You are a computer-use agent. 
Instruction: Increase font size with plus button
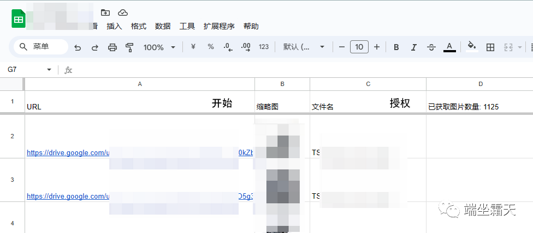[377, 47]
